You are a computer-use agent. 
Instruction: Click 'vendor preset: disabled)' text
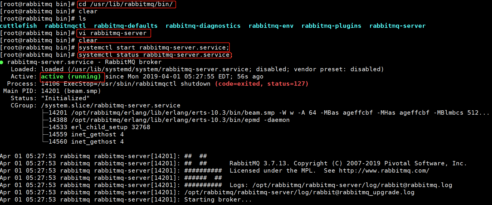(339, 69)
